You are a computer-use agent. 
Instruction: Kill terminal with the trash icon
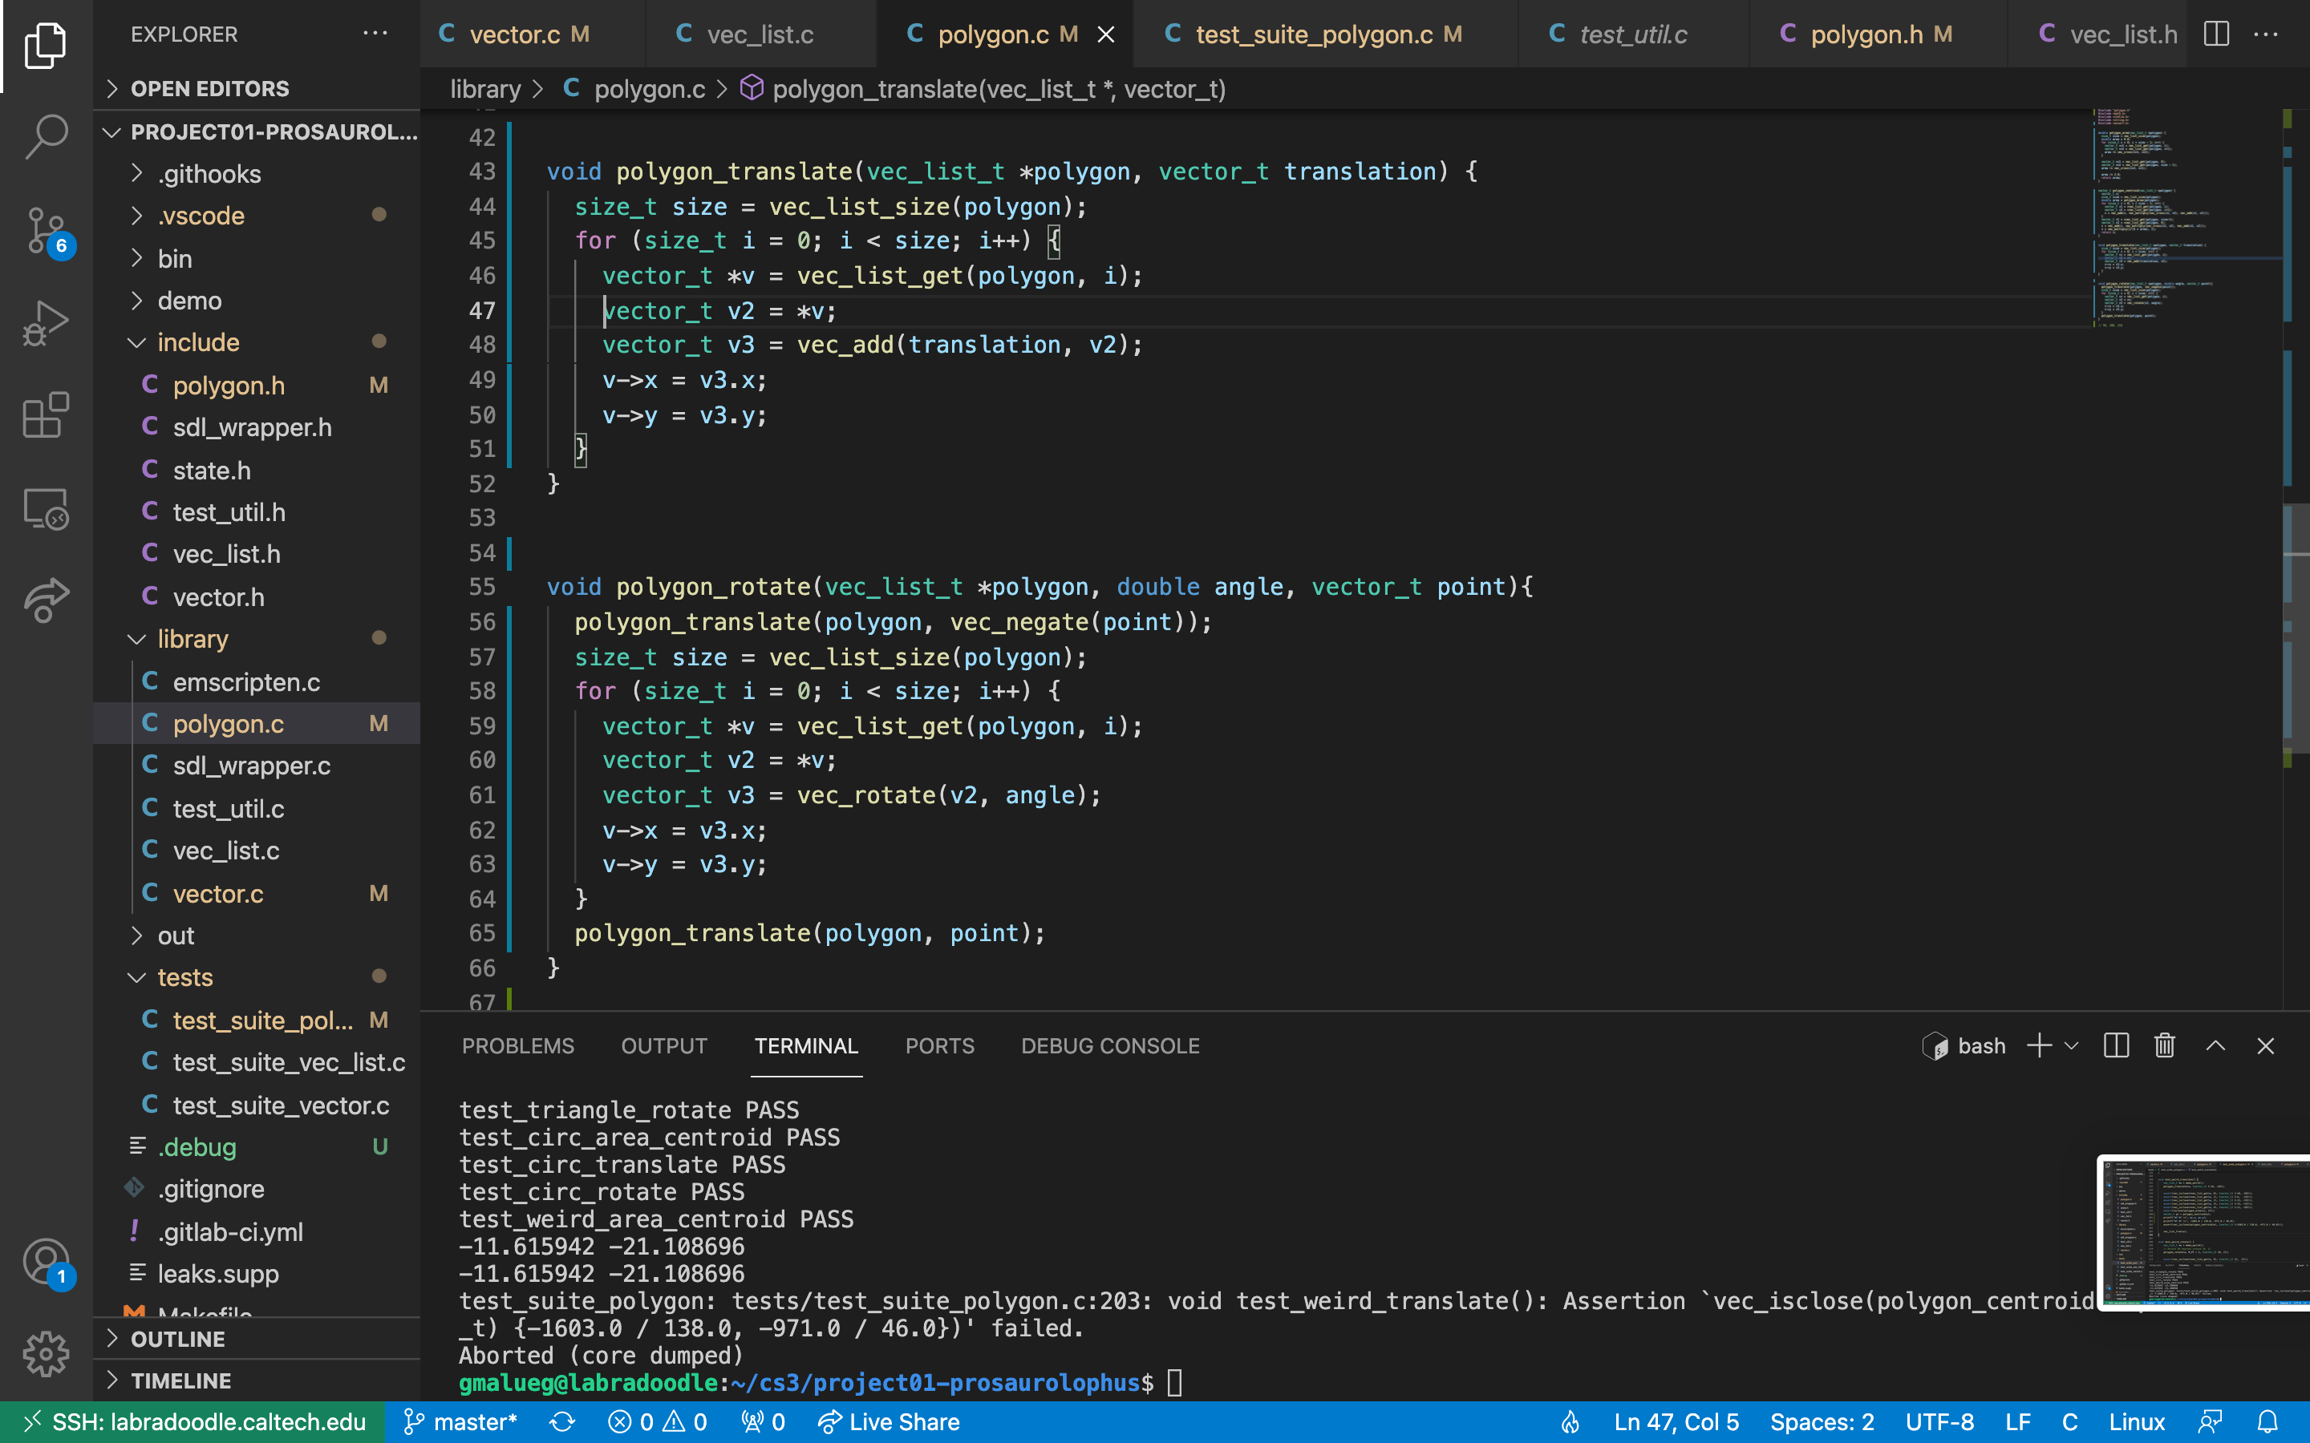click(2164, 1046)
